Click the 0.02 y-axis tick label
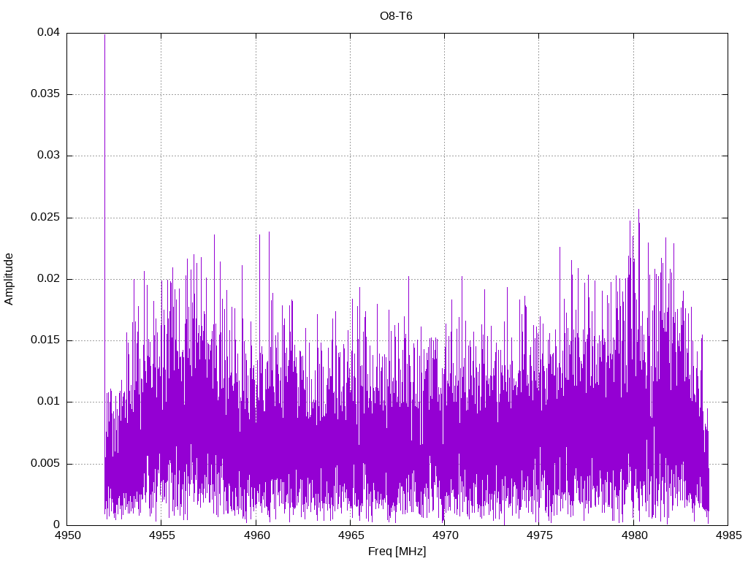The height and width of the screenshot is (561, 748). (47, 279)
